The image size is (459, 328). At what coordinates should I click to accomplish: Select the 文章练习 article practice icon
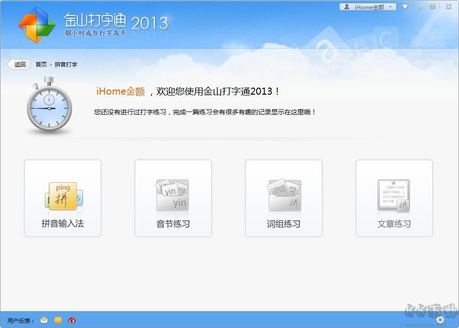(394, 198)
